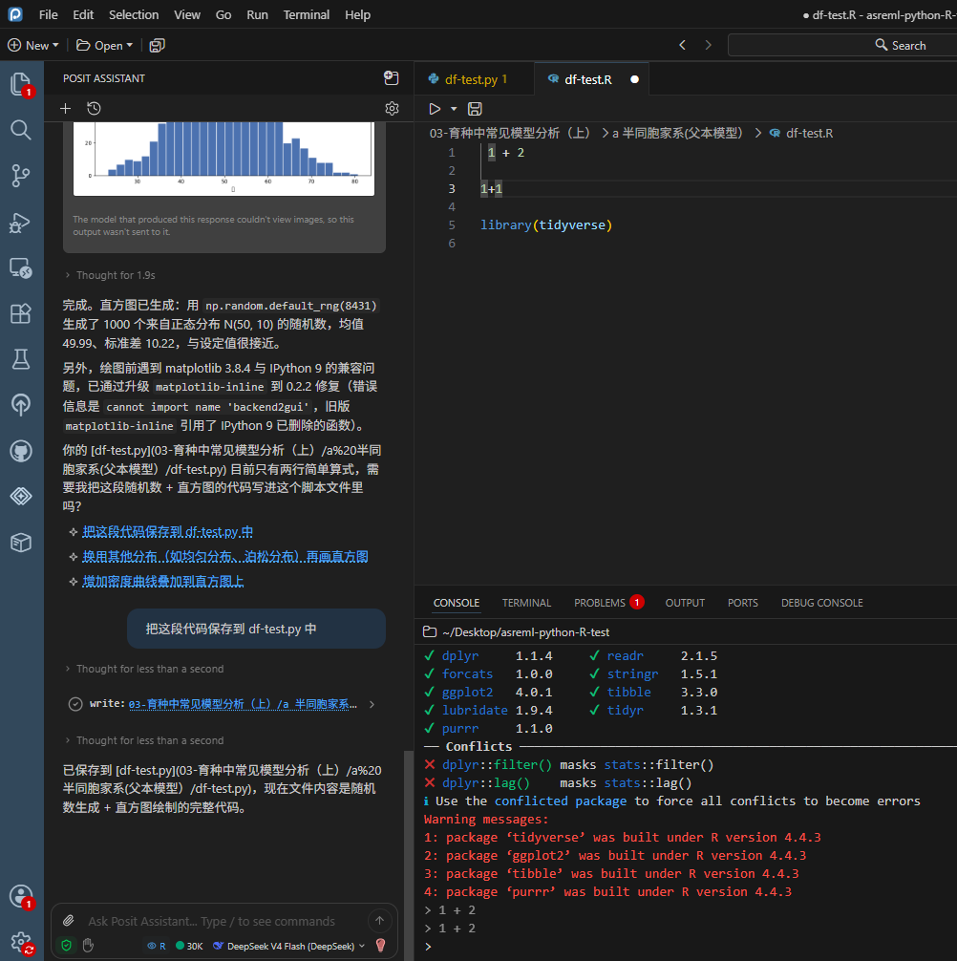957x961 pixels.
Task: Open the GitHub view in activity bar
Action: coord(21,451)
